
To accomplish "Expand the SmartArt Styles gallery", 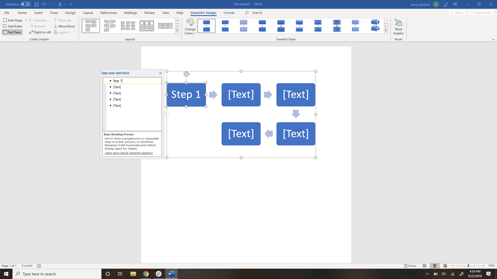I will tap(385, 31).
